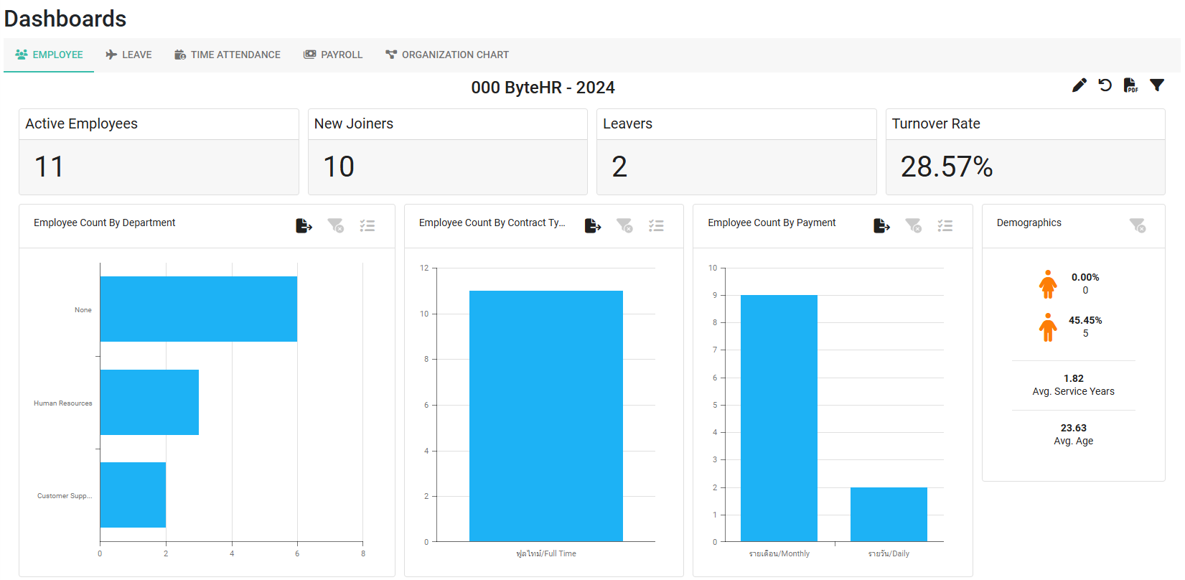The height and width of the screenshot is (580, 1185).
Task: Click the Employee Count By Payment title
Action: 772,223
